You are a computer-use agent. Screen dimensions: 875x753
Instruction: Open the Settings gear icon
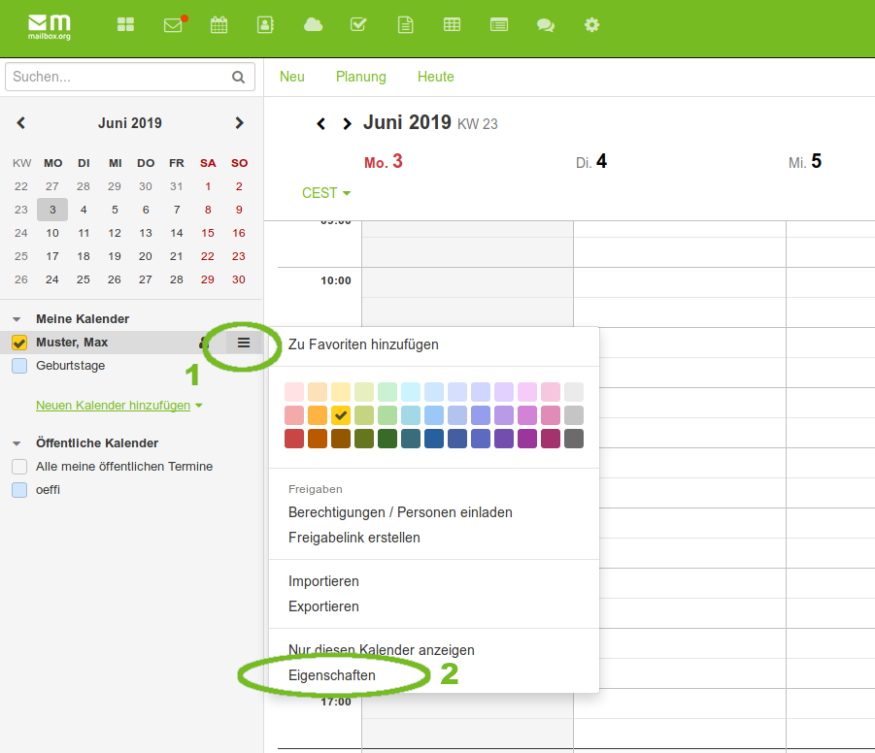(x=591, y=24)
